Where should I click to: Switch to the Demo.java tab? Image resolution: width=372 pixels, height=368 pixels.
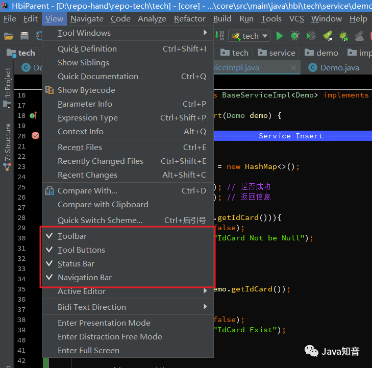coord(339,68)
